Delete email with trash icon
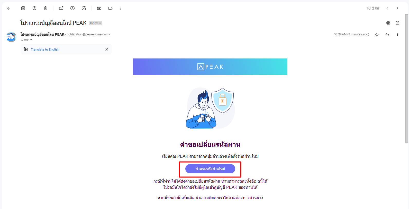 [x=46, y=8]
